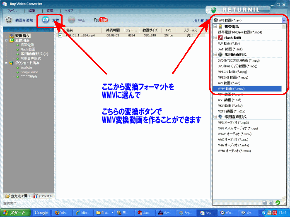Select MP3 オーディオ (*.mp3) format
This screenshot has width=290, height=217.
(233, 122)
